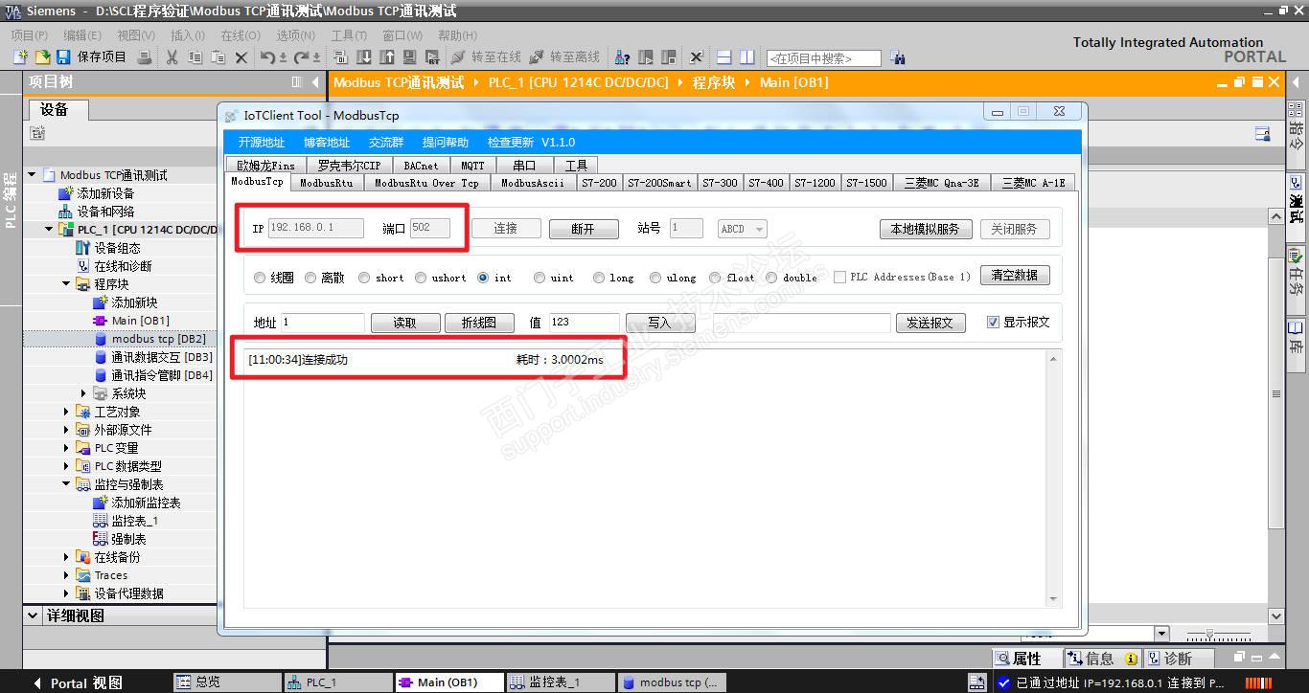Image resolution: width=1309 pixels, height=693 pixels.
Task: Select the 线圈 radio button
Action: pyautogui.click(x=260, y=278)
